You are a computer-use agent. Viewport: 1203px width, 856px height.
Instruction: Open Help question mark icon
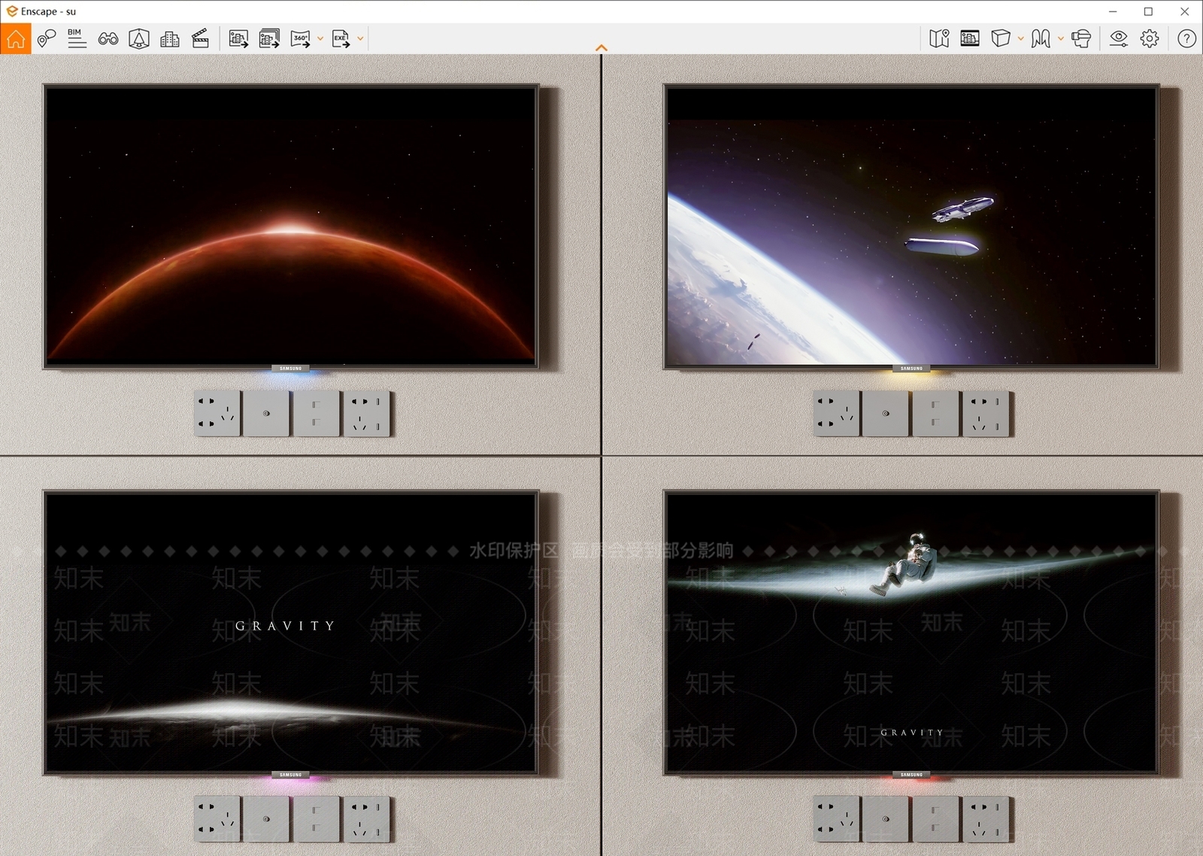click(1186, 38)
